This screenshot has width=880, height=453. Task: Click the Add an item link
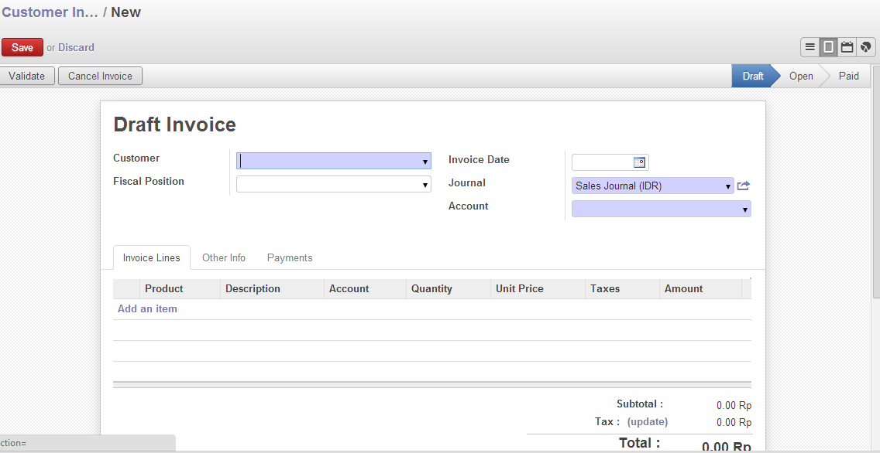pos(147,308)
